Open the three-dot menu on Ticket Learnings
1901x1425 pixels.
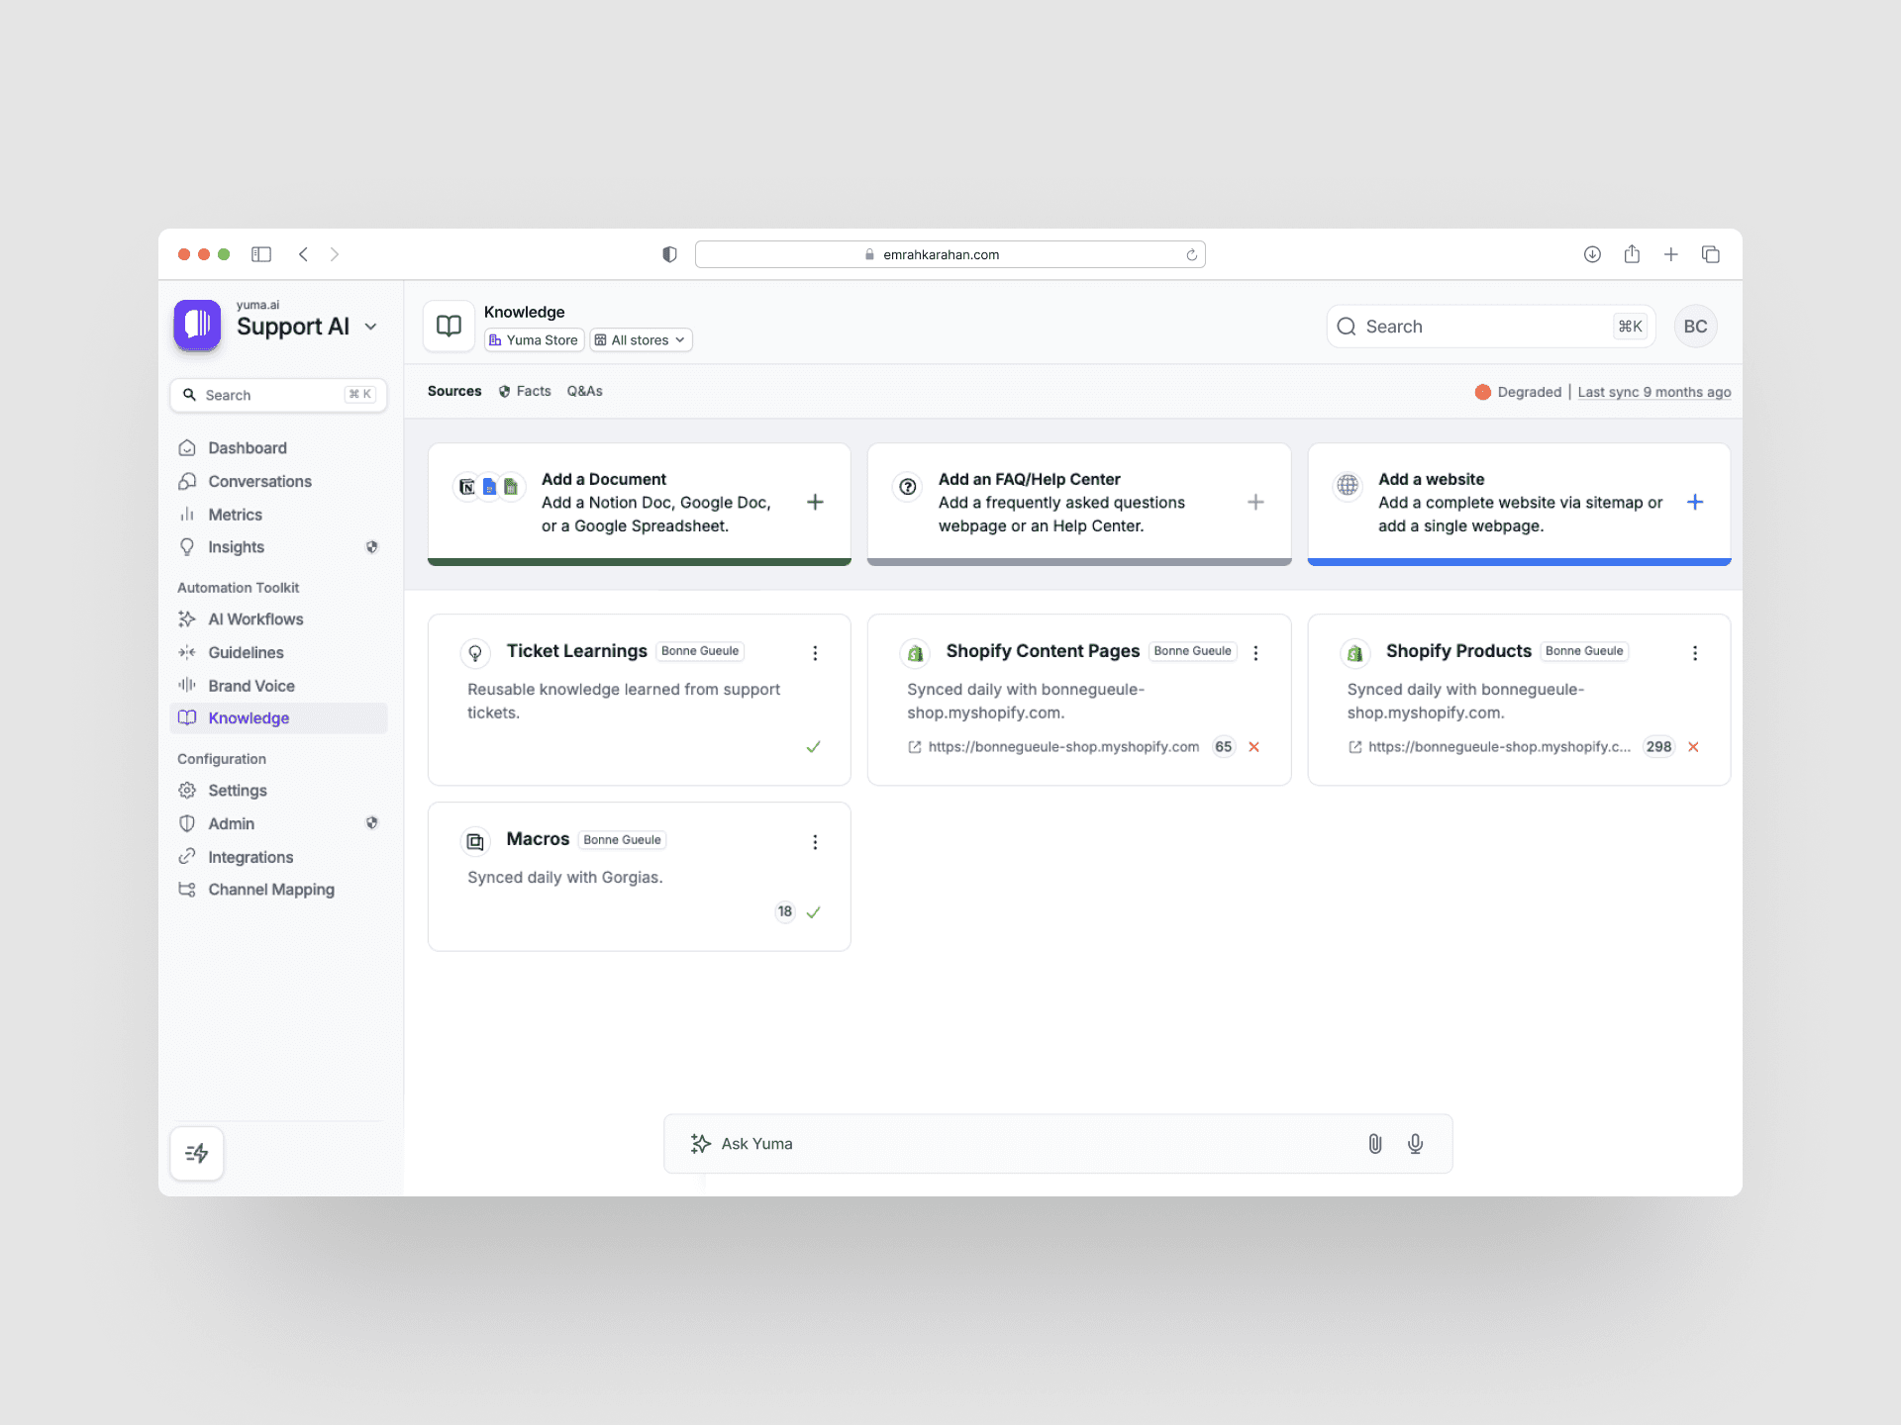[x=815, y=653]
